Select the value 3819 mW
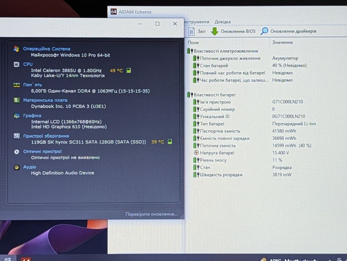This screenshot has height=261, width=347. tap(282, 175)
